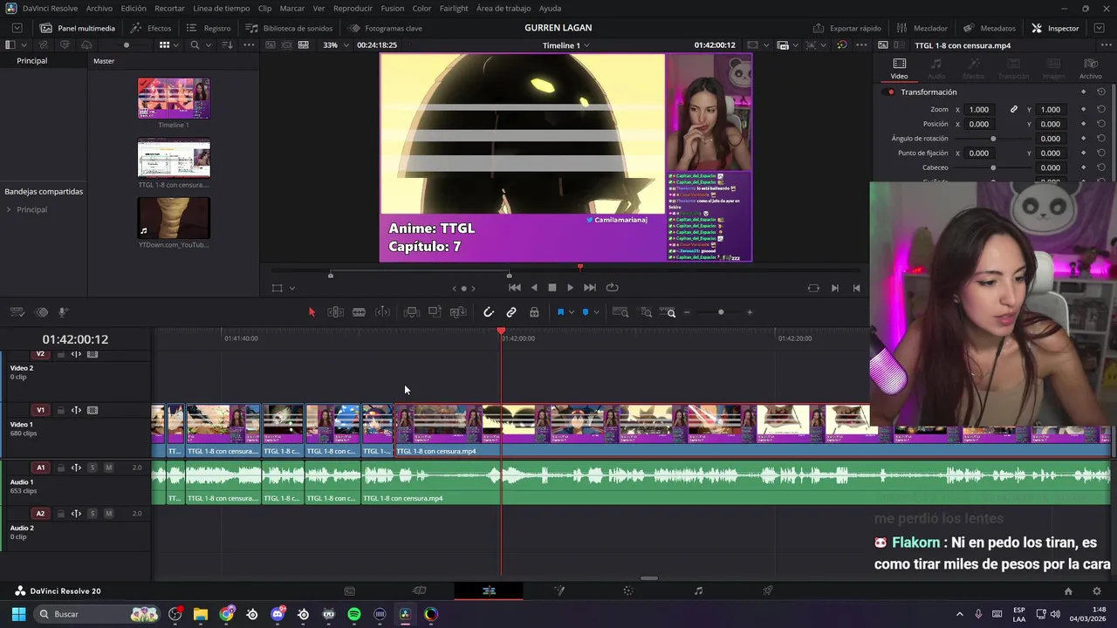
Task: Open the Registro edit index
Action: click(209, 28)
